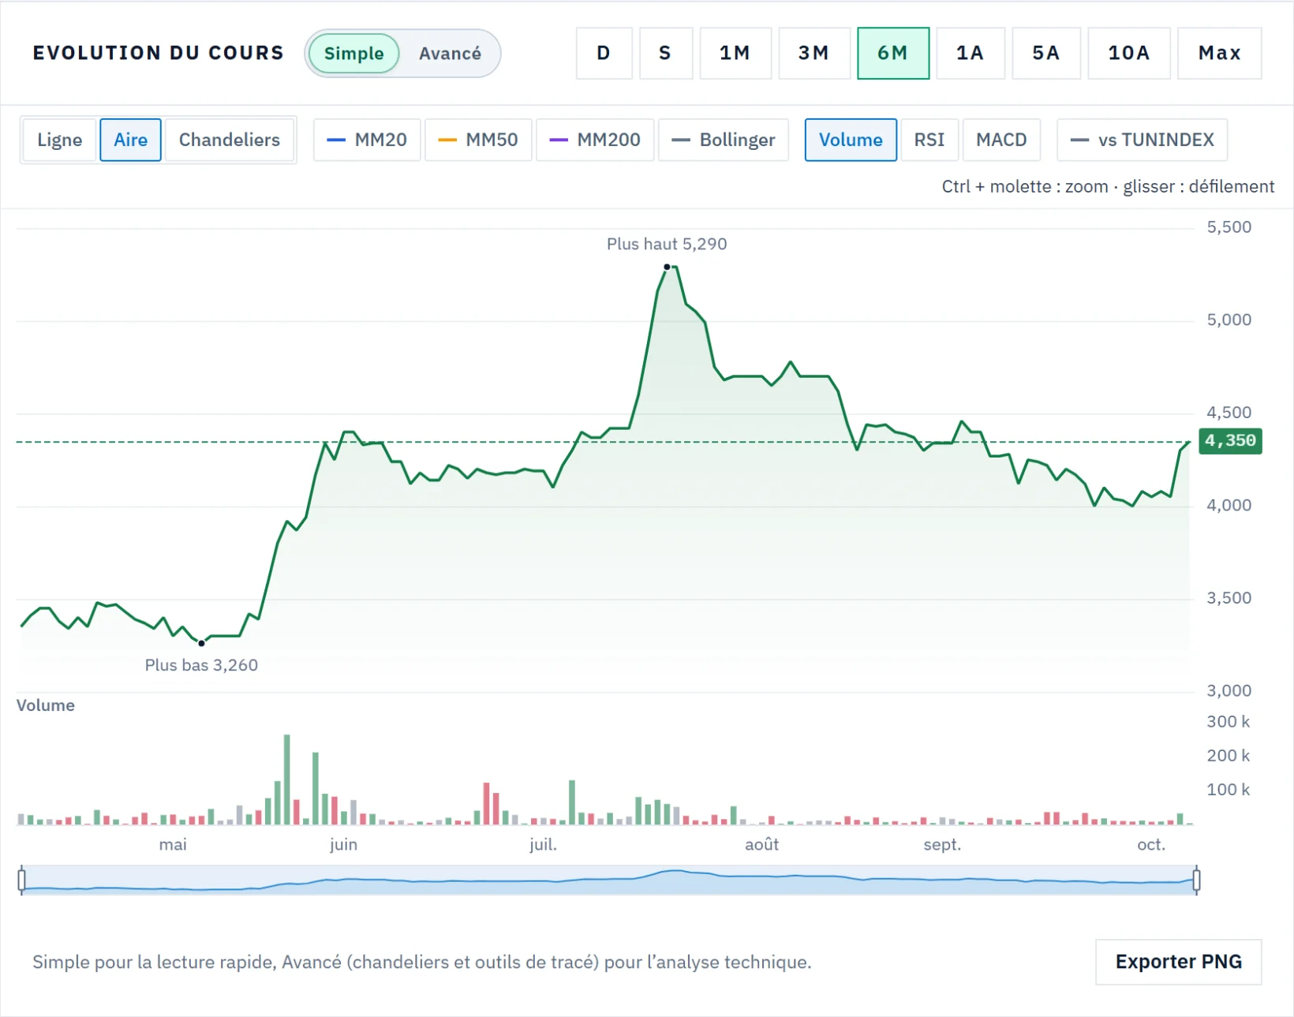This screenshot has height=1017, width=1294.
Task: Click the 300 k volume axis label
Action: click(x=1229, y=721)
